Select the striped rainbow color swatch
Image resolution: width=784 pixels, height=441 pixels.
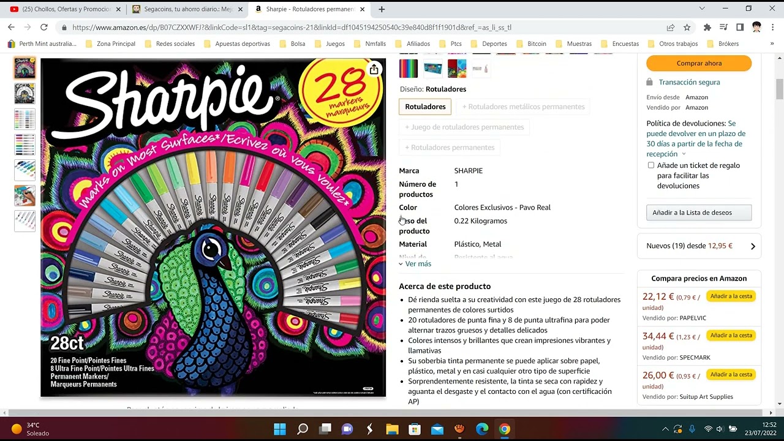(409, 69)
